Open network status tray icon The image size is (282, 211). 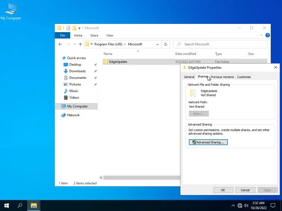point(240,206)
